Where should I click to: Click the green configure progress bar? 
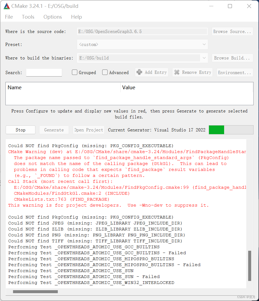[x=231, y=130]
